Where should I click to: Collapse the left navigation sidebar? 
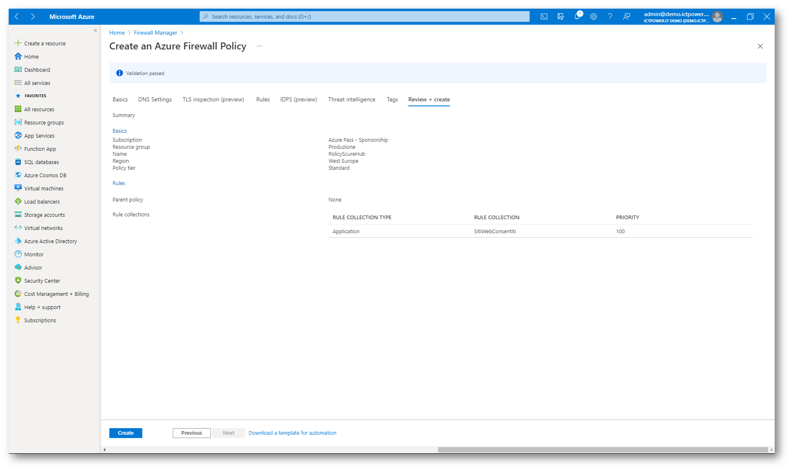pos(95,30)
